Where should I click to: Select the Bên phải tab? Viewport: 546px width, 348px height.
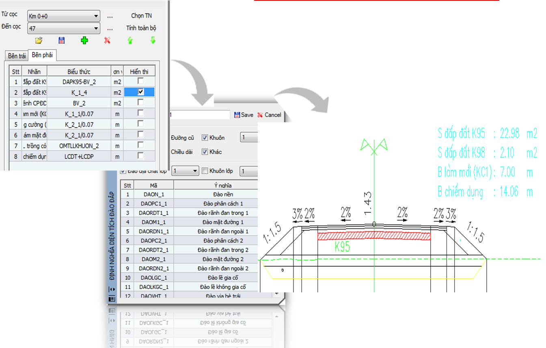coord(43,55)
